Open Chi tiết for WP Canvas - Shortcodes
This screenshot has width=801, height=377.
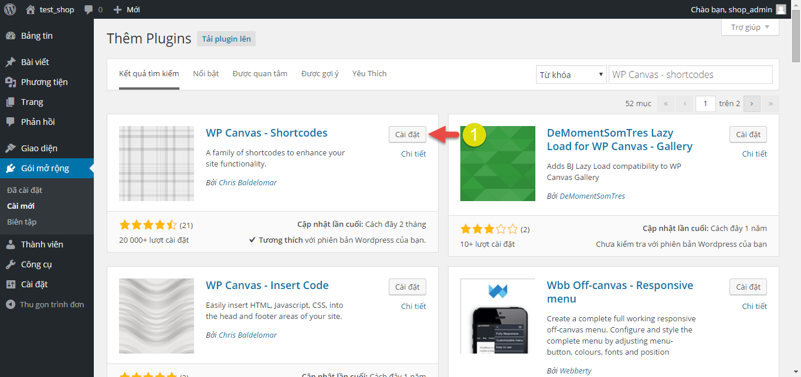click(x=413, y=154)
